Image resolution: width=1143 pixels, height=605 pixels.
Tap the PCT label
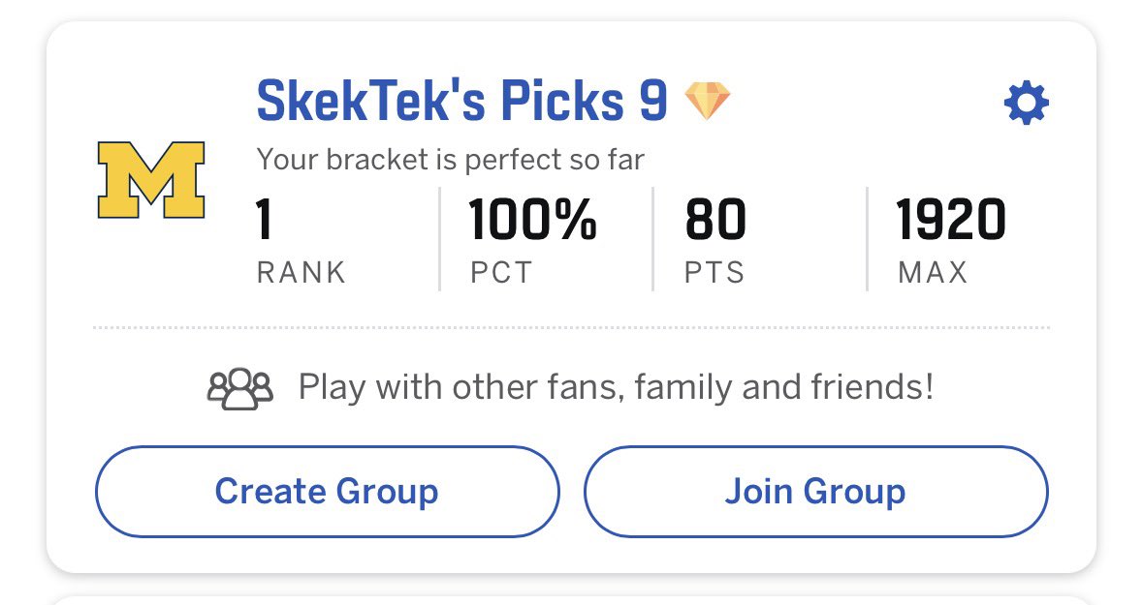[x=502, y=273]
